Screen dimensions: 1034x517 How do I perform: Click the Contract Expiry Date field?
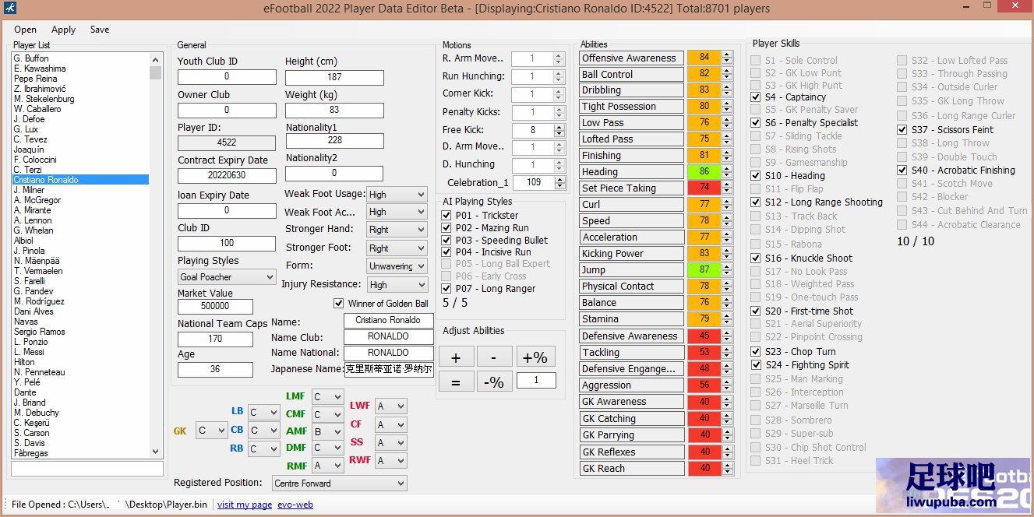(227, 175)
